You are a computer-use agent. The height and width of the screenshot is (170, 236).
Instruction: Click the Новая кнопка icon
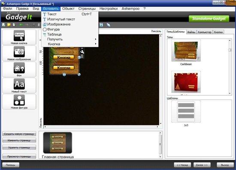(19, 36)
